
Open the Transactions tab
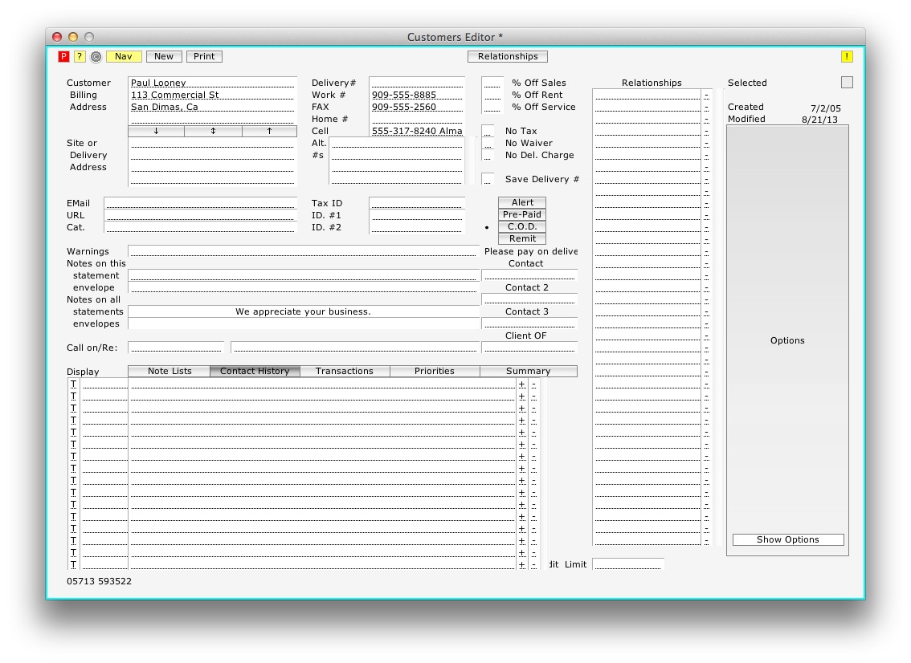345,371
